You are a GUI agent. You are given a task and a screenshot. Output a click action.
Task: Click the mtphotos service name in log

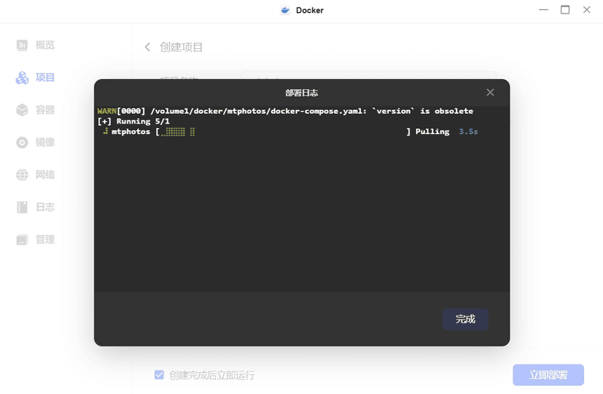130,132
